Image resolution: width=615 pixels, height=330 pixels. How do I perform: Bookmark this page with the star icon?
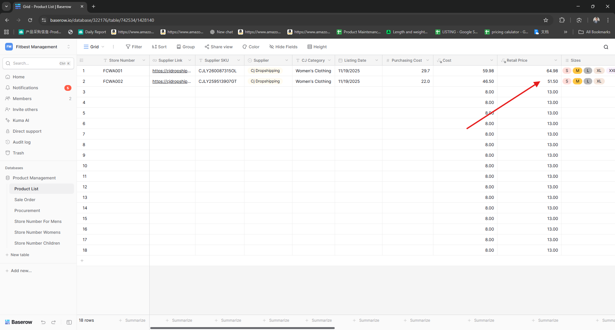pyautogui.click(x=546, y=20)
